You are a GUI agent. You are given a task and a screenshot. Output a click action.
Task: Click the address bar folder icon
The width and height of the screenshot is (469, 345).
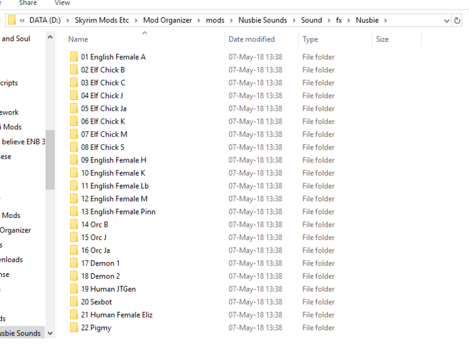point(12,20)
